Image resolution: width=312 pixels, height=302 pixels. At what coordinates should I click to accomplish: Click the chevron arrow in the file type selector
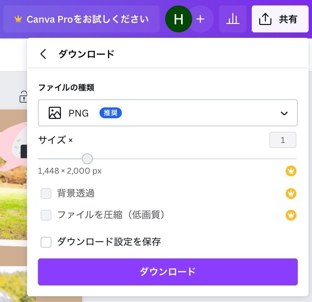[284, 113]
